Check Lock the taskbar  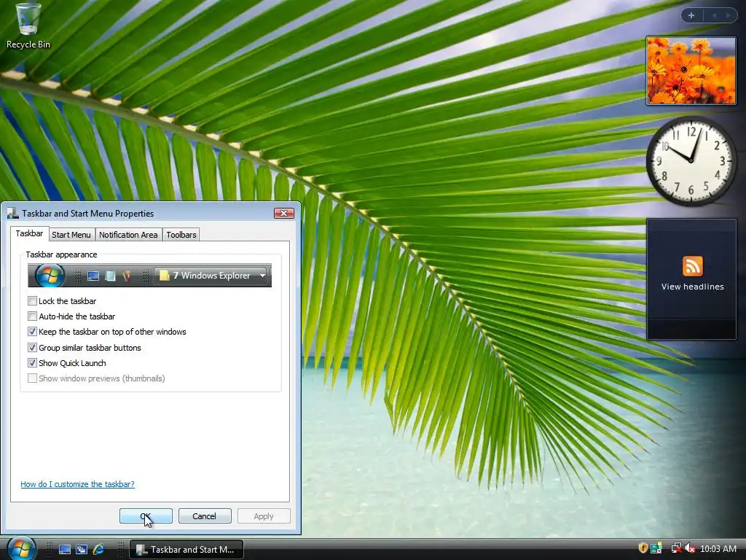click(32, 301)
